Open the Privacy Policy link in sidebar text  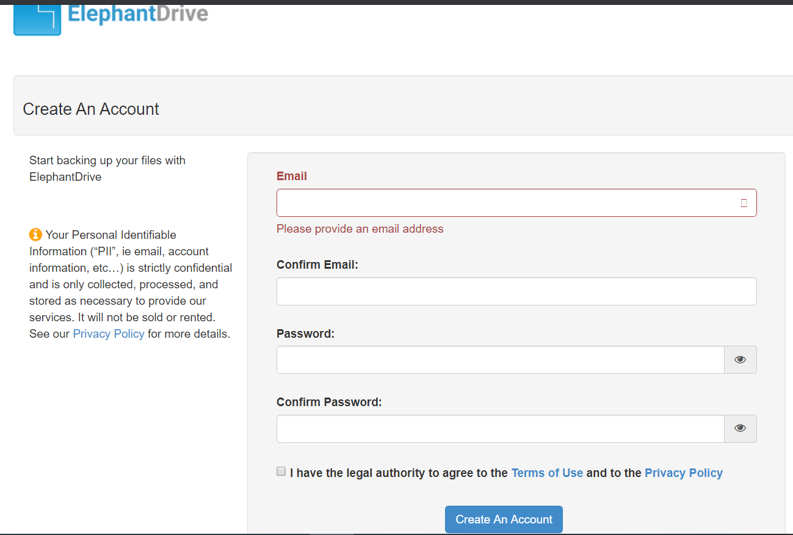(109, 333)
